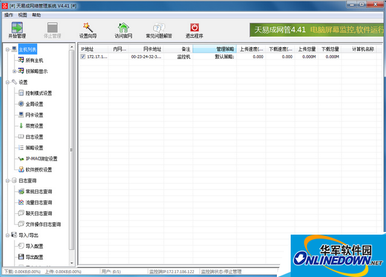Viewport: 386px width, 277px height.
Task: Open the 视图 menu
Action: click(x=23, y=15)
